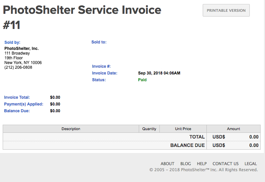265x182 pixels.
Task: Select the PhotoShelter Service Invoice heading
Action: [x=82, y=10]
